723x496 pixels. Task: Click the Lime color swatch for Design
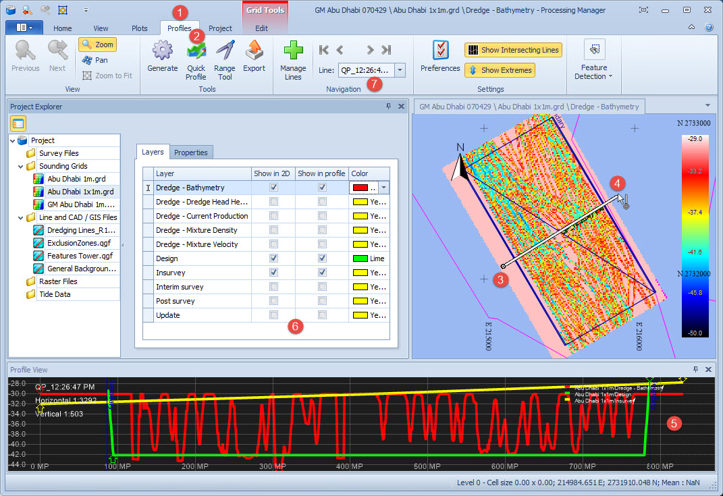tap(359, 258)
